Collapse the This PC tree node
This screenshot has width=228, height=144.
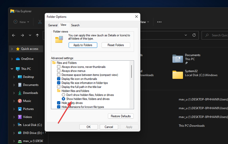coord(12,69)
